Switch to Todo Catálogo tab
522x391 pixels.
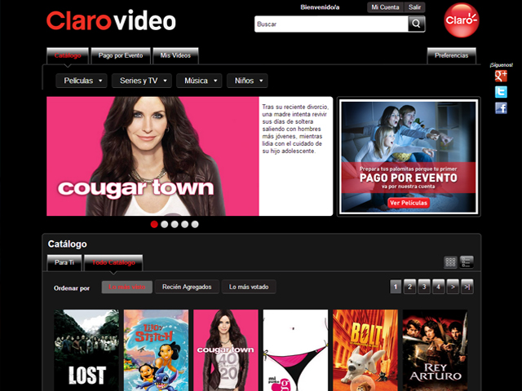(x=113, y=262)
